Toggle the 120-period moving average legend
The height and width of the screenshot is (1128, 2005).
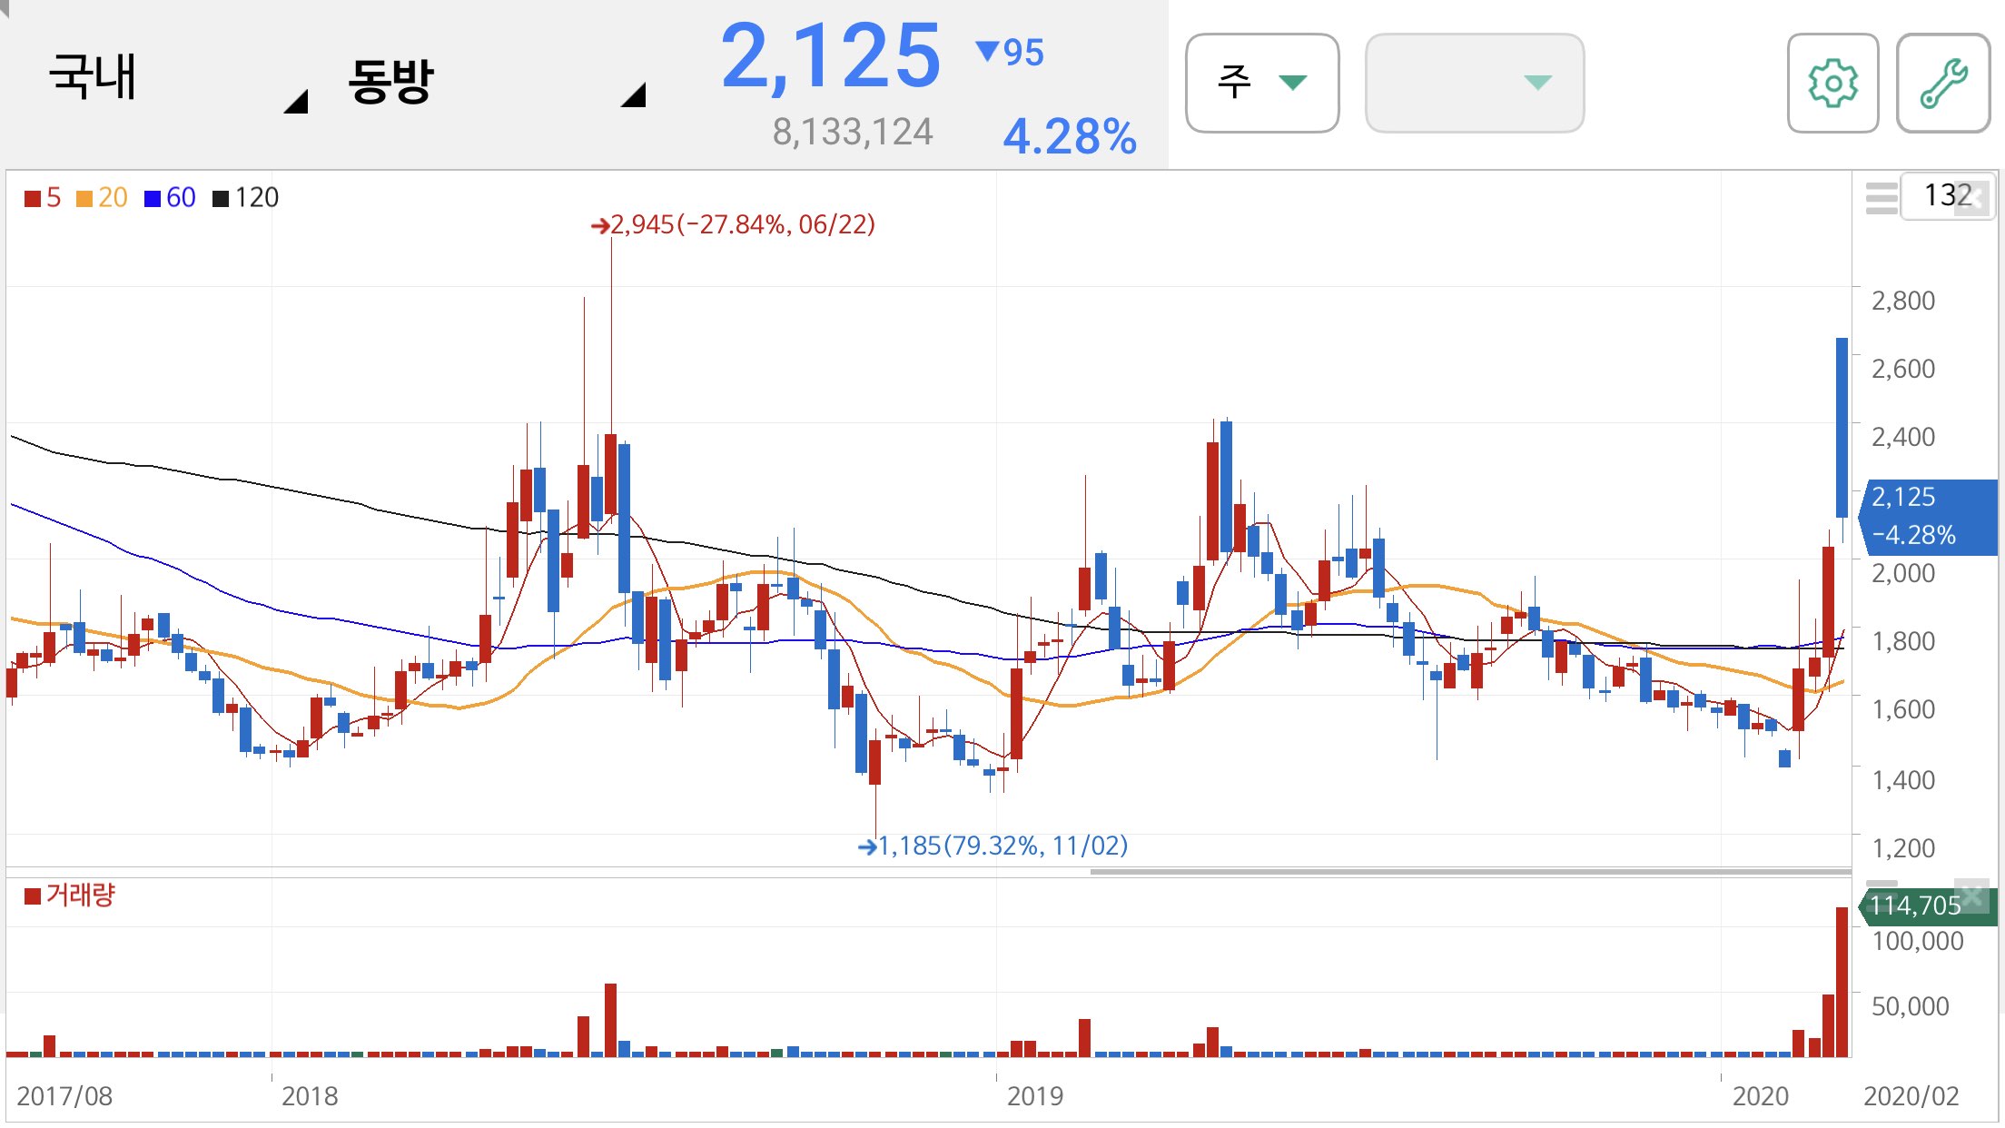point(246,197)
